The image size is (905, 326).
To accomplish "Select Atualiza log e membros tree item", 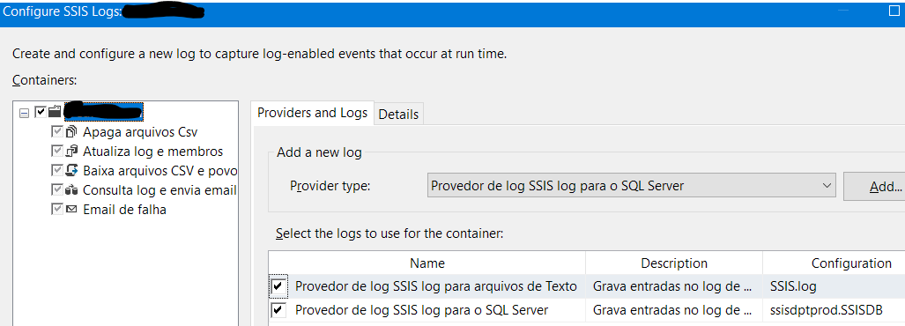I will (x=153, y=152).
